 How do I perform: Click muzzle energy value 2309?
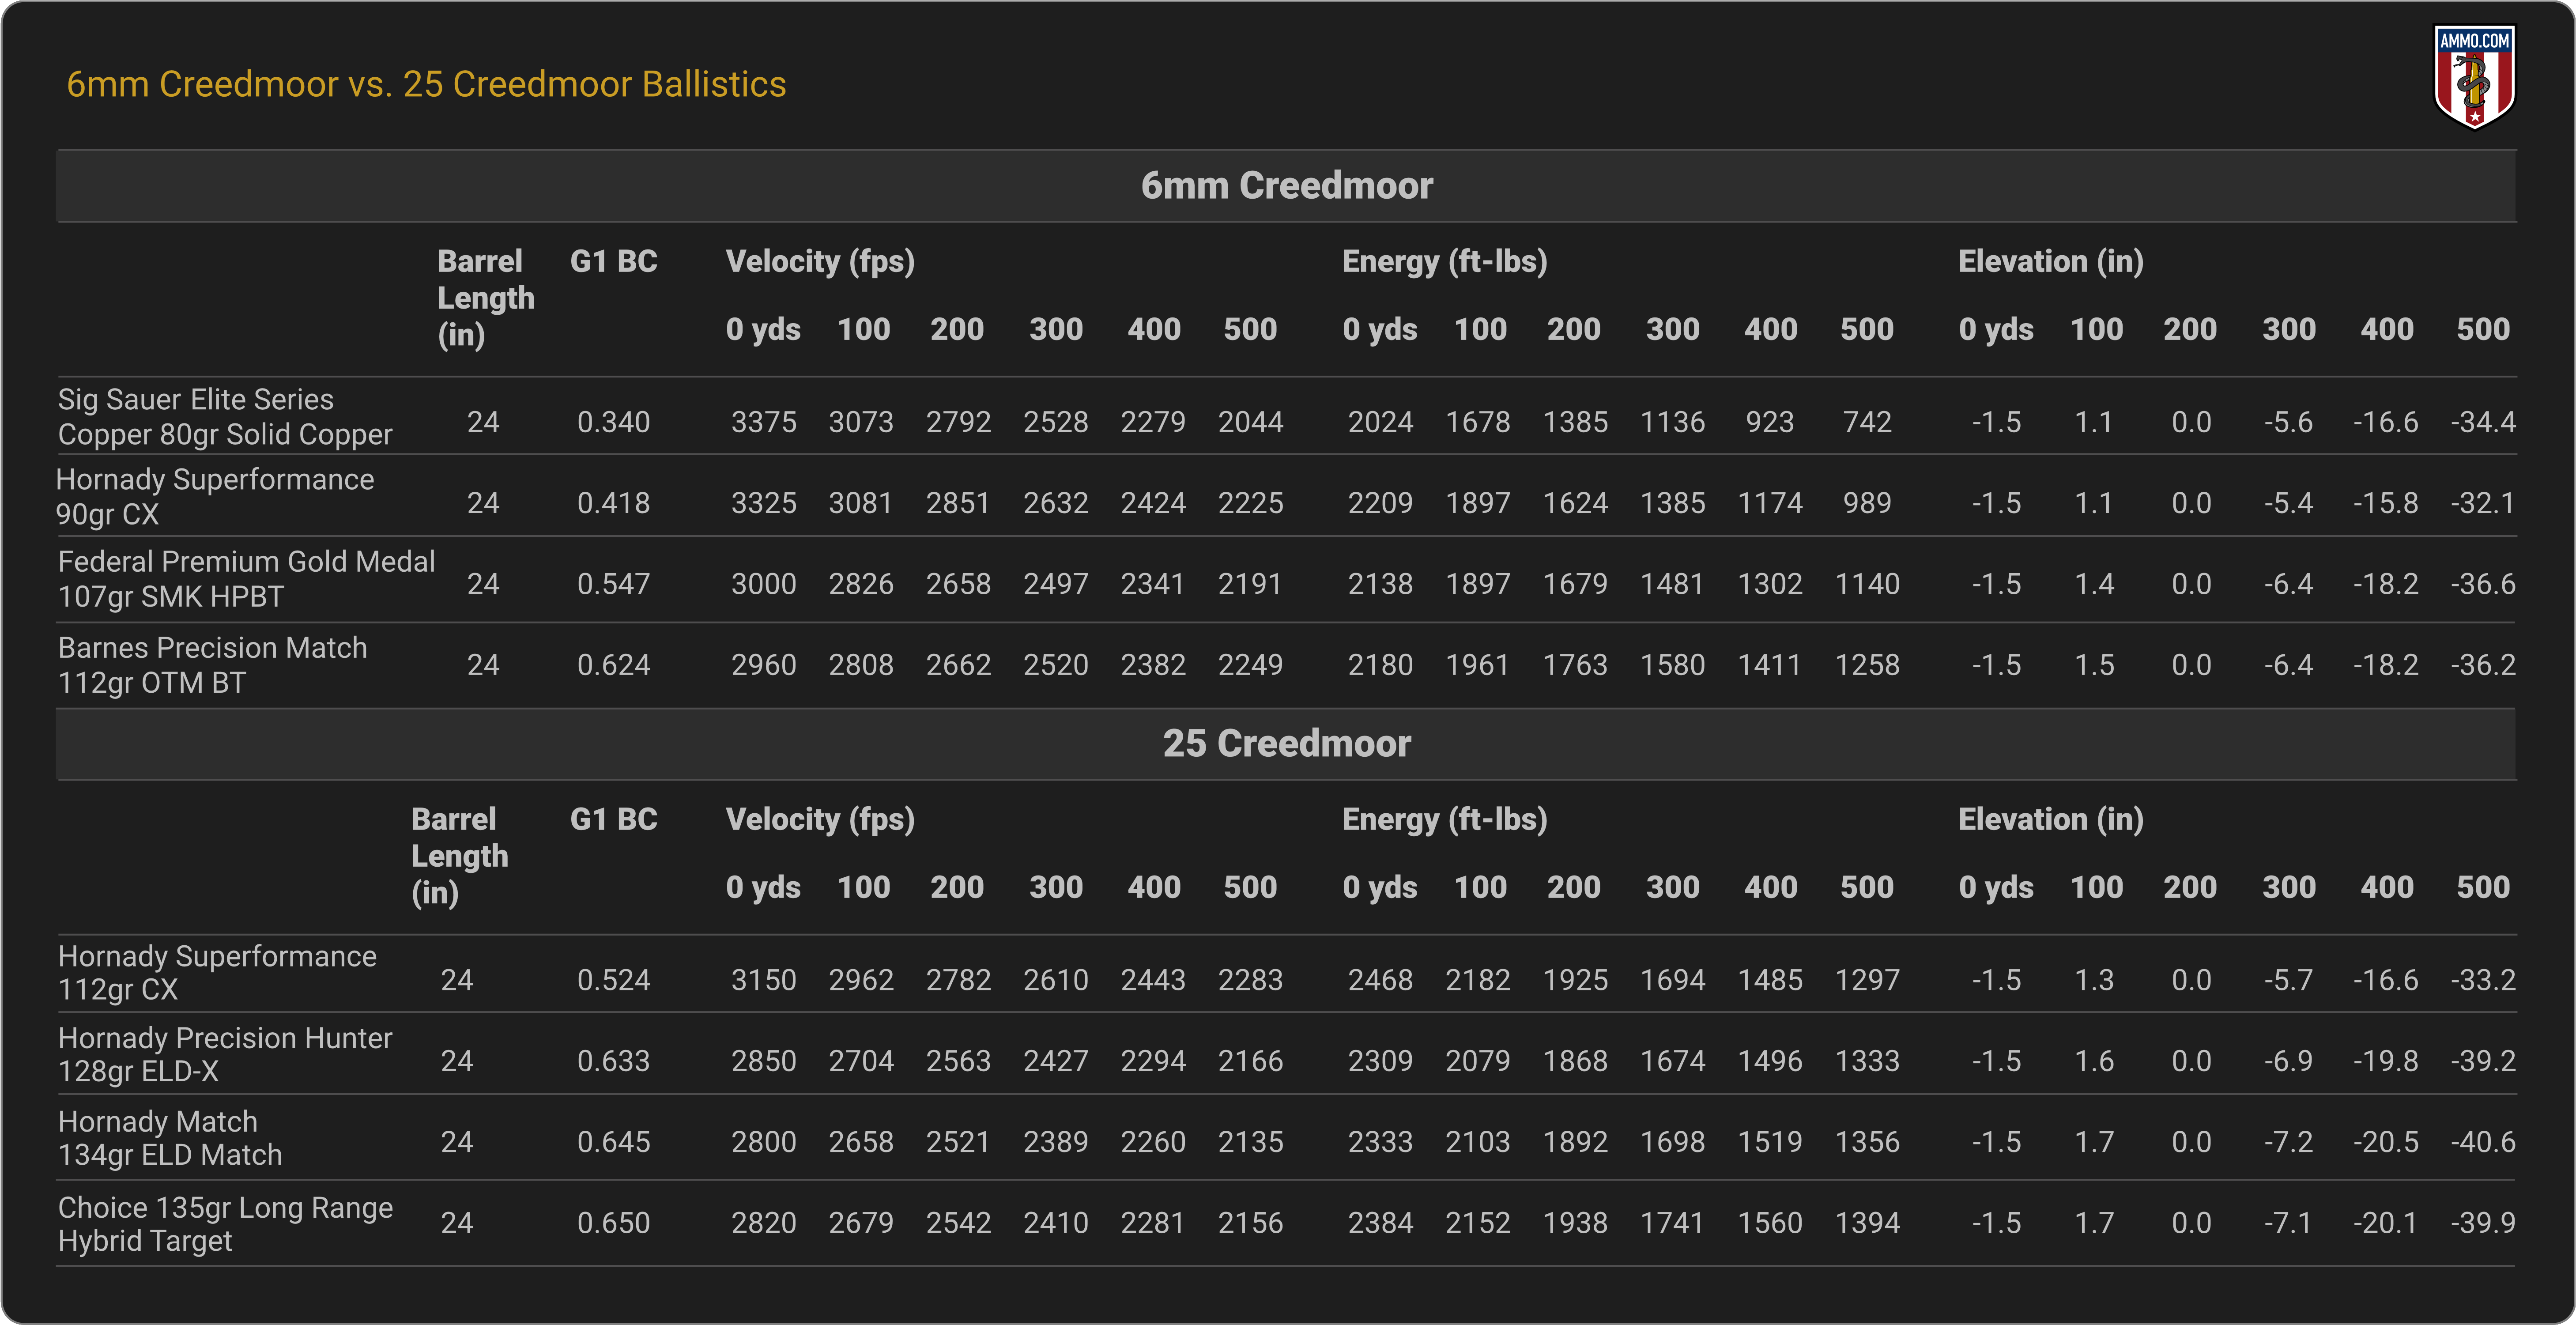coord(1380,1061)
